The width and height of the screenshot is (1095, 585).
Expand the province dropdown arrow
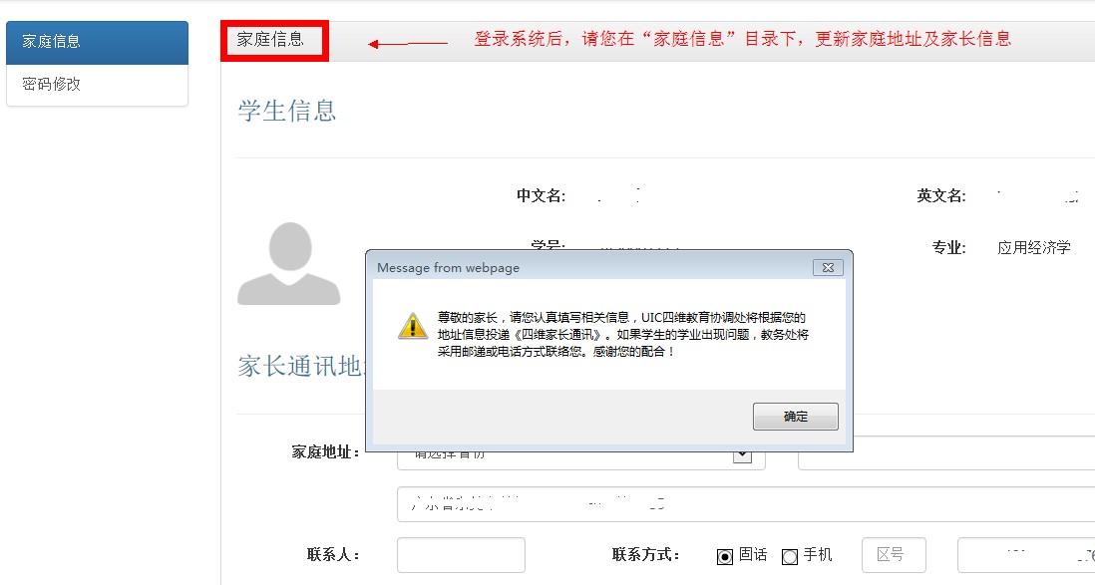741,454
